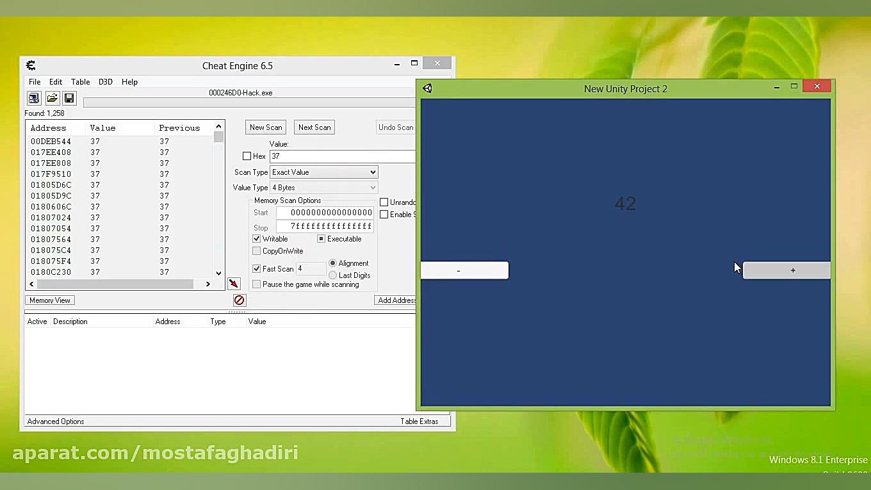Screen dimensions: 871x490
Task: Click the results list left scroll arrow
Action: coord(31,284)
